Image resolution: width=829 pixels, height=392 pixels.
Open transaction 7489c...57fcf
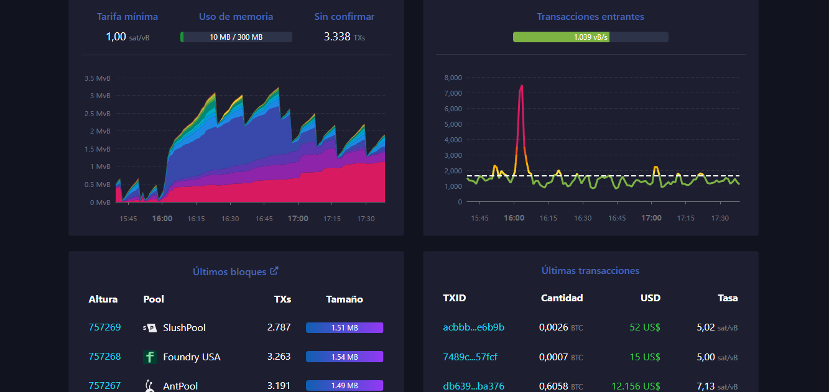point(470,357)
